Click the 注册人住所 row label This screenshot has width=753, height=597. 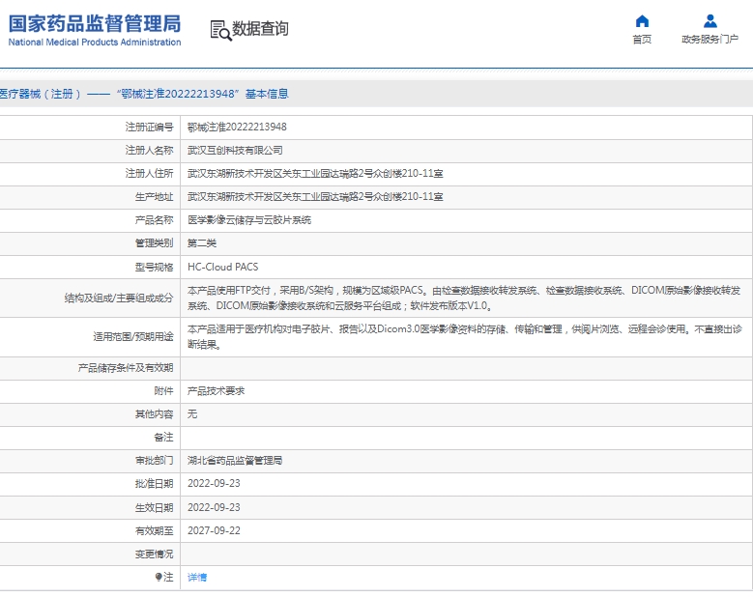[150, 173]
